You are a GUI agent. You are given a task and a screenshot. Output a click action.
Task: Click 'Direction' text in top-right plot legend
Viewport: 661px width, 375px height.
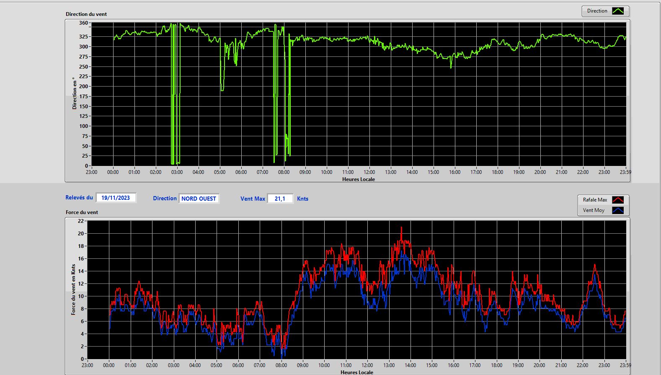597,11
